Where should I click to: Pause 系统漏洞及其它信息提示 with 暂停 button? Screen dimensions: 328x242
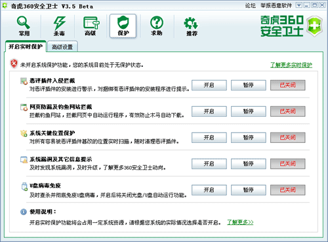(249, 164)
